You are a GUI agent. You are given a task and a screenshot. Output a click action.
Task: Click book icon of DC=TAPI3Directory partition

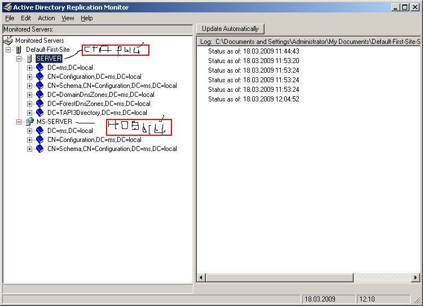[40, 113]
